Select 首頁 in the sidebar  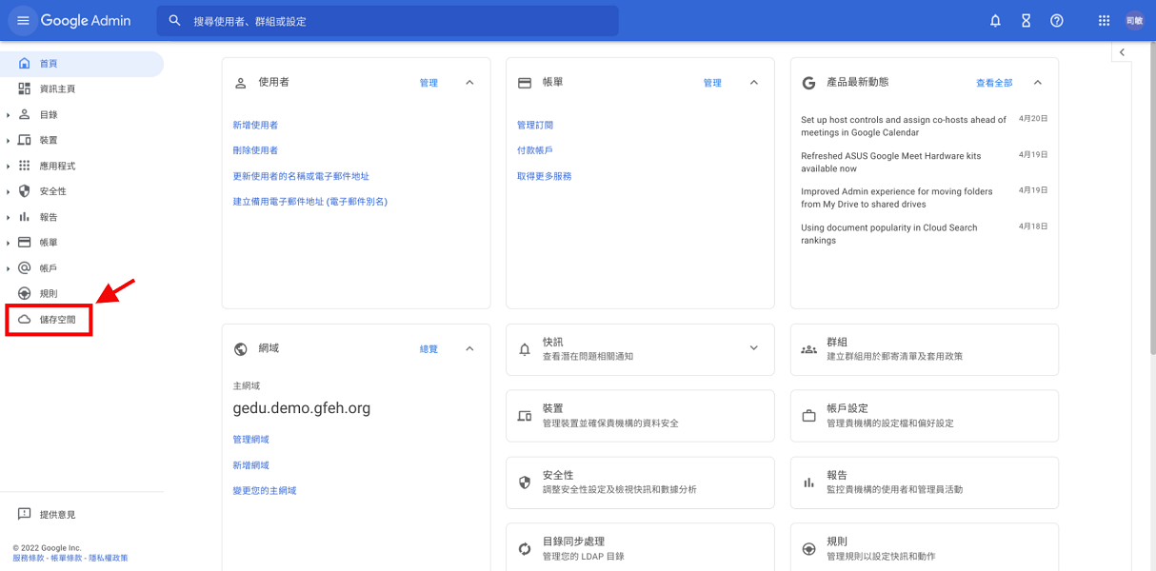pyautogui.click(x=82, y=64)
